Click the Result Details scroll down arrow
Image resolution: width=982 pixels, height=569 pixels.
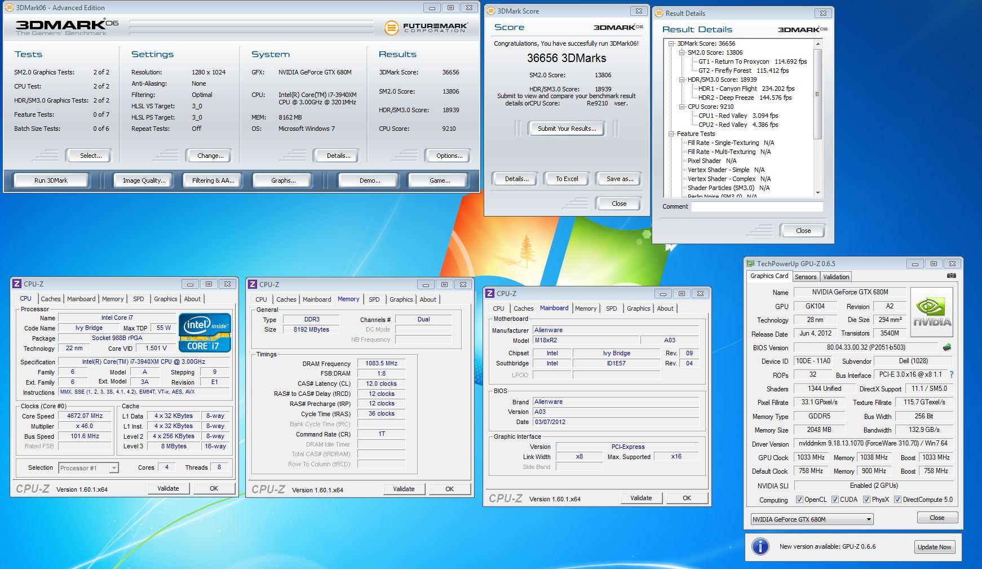[818, 193]
